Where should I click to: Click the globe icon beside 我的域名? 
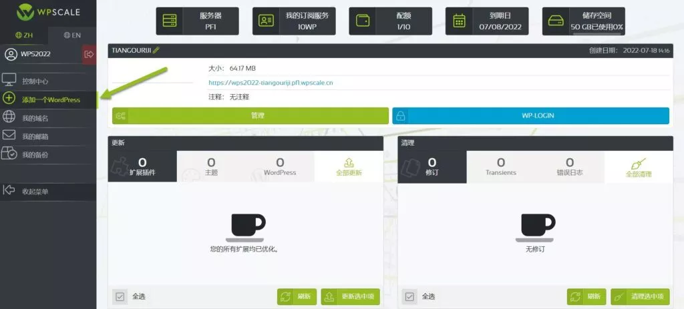tap(9, 117)
